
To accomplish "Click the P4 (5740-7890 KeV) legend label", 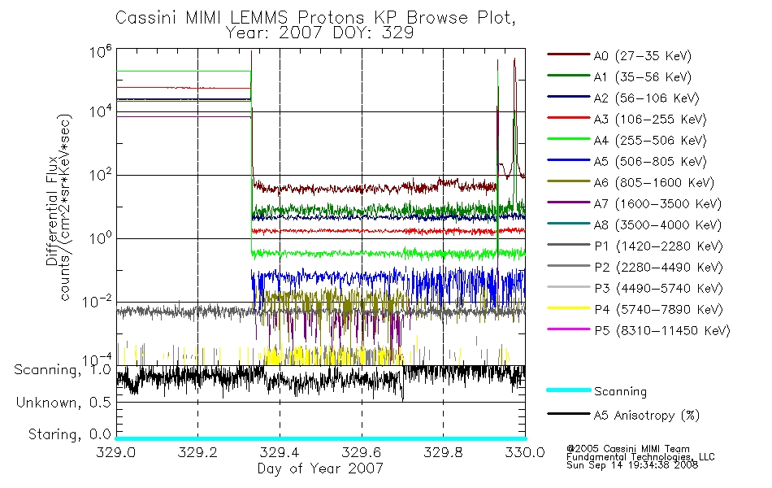I will (x=658, y=310).
